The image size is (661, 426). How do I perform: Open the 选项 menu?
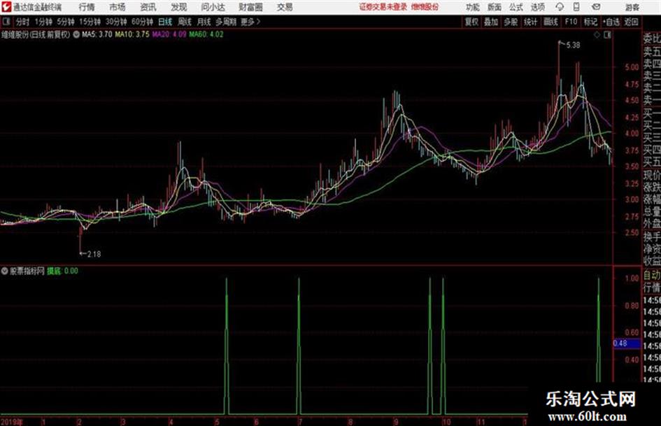pos(537,7)
